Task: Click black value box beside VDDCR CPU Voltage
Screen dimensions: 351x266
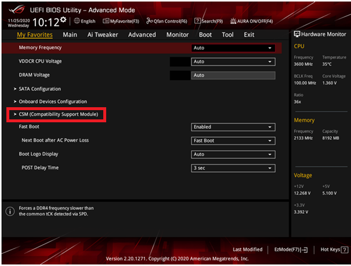Action: [180, 61]
